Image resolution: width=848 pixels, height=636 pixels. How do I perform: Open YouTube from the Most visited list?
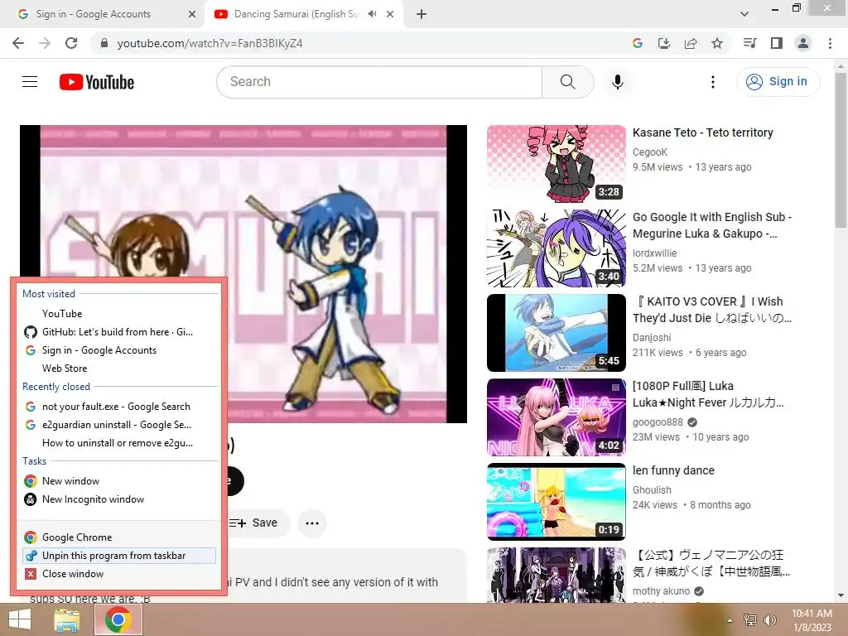click(119, 314)
